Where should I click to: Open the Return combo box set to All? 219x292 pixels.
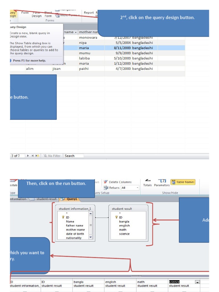coord(130,188)
